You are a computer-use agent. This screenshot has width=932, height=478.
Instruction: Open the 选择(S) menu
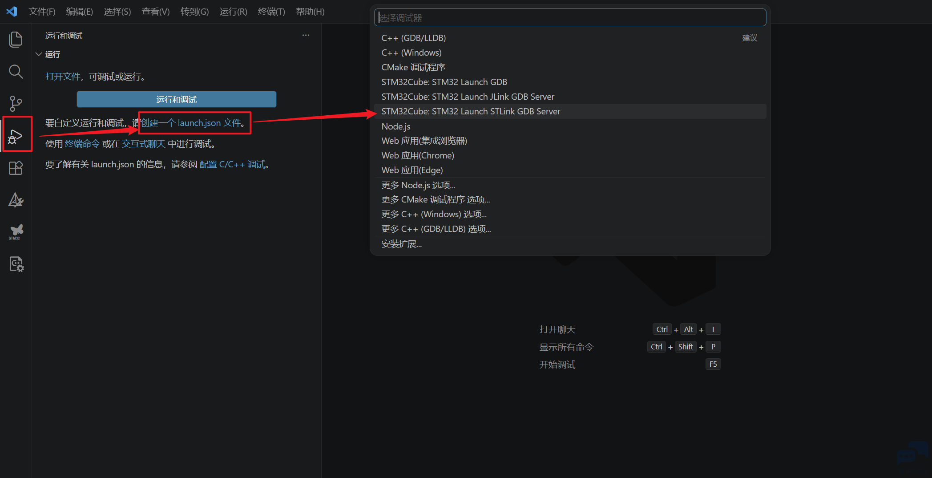pyautogui.click(x=117, y=12)
